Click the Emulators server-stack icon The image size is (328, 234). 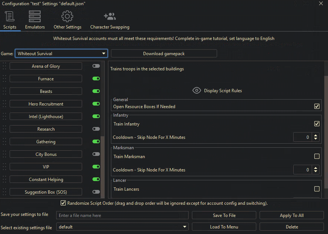35,16
